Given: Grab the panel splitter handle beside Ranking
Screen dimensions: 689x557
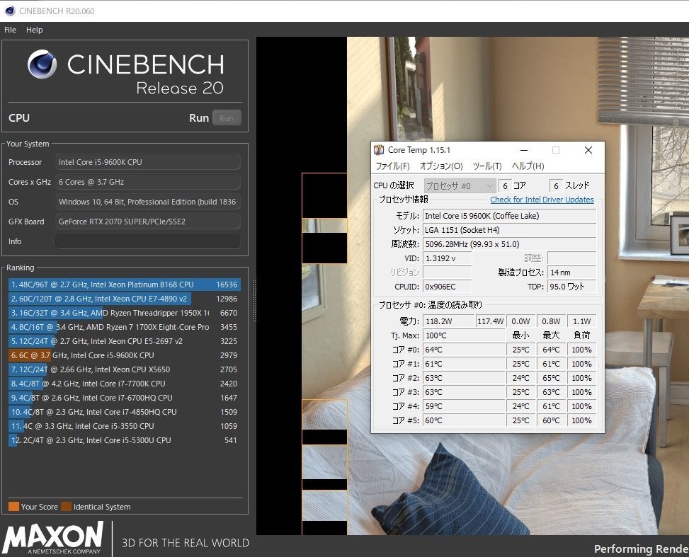Looking at the screenshot, I should coord(254,301).
